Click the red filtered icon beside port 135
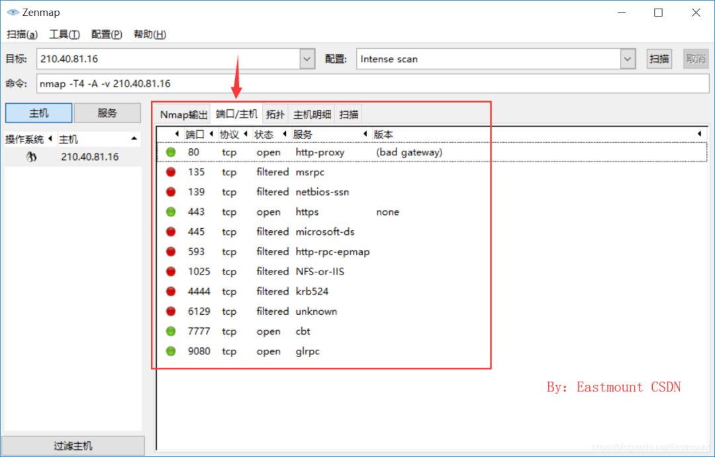 [171, 172]
